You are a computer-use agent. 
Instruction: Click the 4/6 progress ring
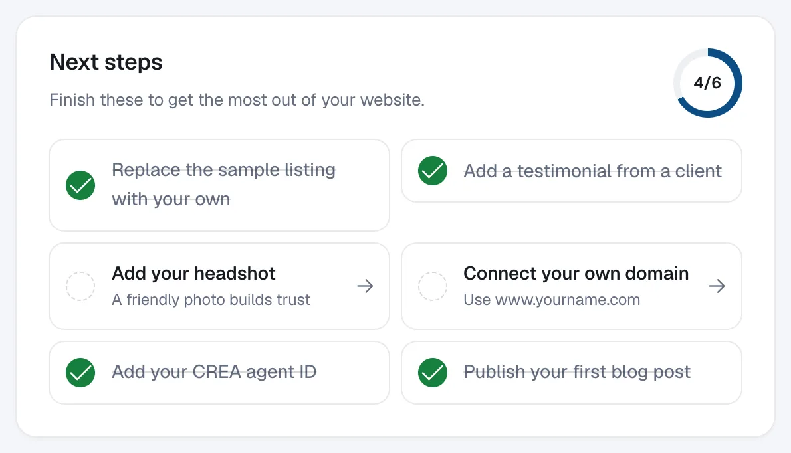pyautogui.click(x=708, y=83)
